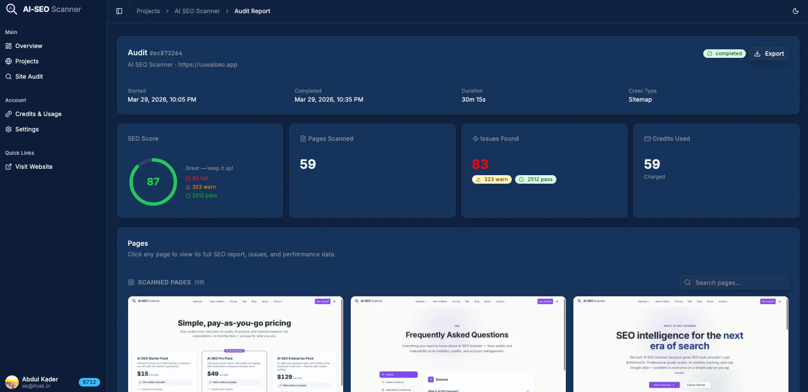Image resolution: width=808 pixels, height=392 pixels.
Task: Click the export download icon
Action: point(757,54)
